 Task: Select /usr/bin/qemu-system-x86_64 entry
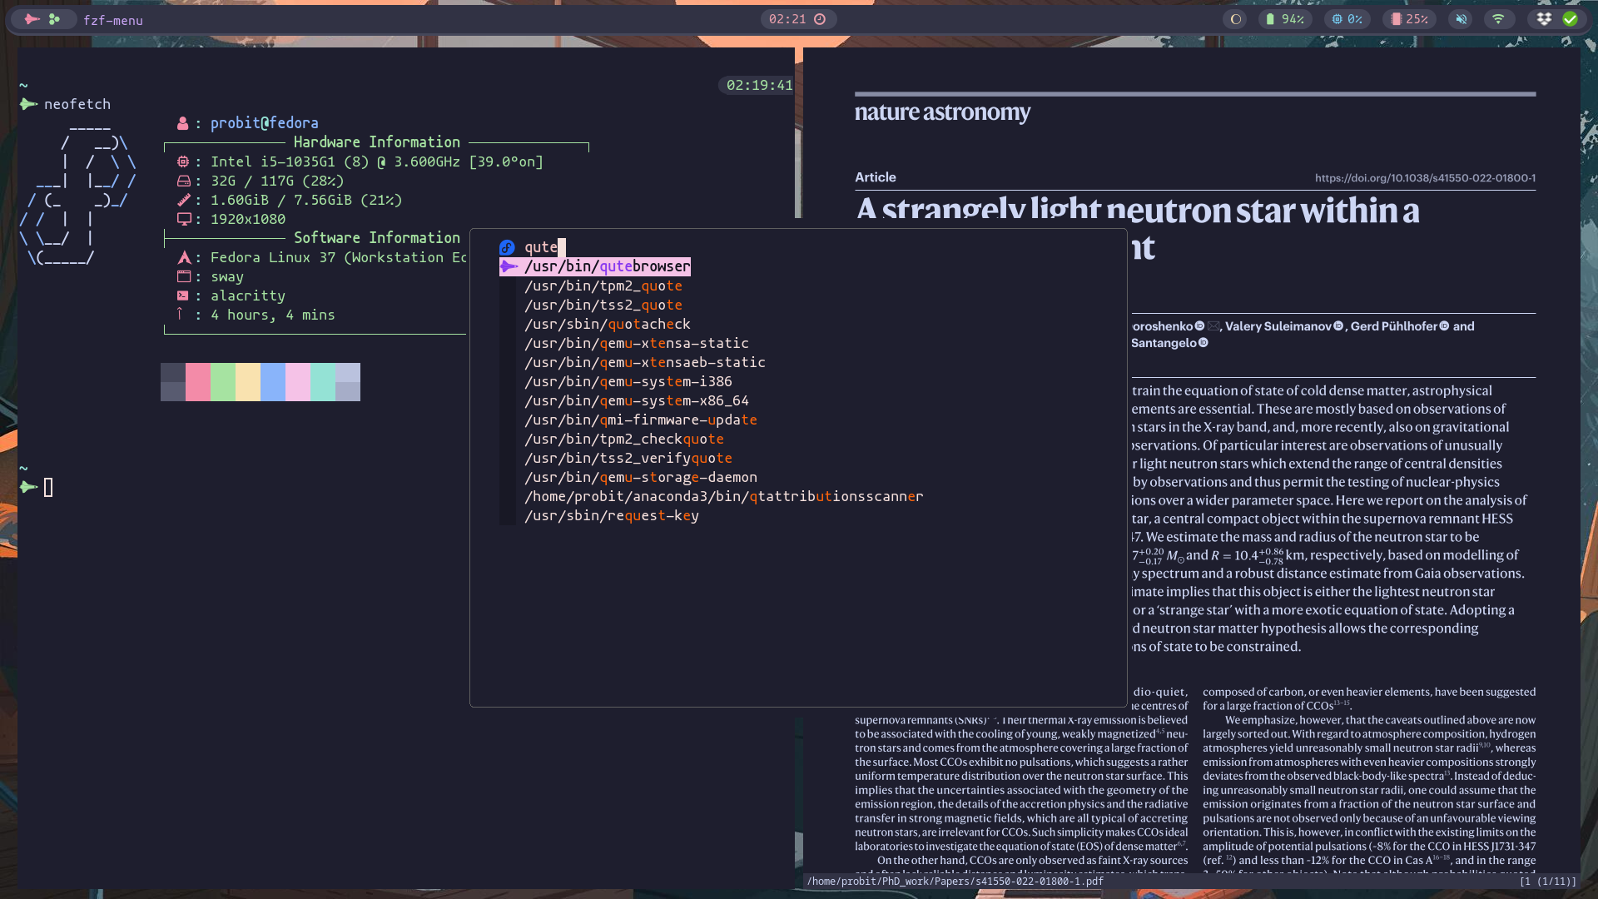(x=636, y=401)
